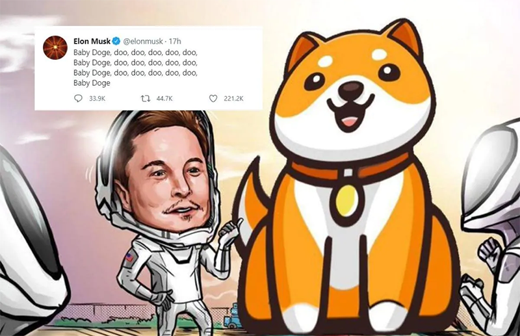Click the blue verified badge

click(116, 41)
